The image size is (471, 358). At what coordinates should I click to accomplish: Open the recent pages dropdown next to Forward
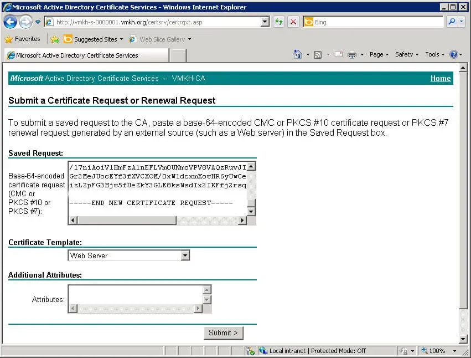coord(38,22)
